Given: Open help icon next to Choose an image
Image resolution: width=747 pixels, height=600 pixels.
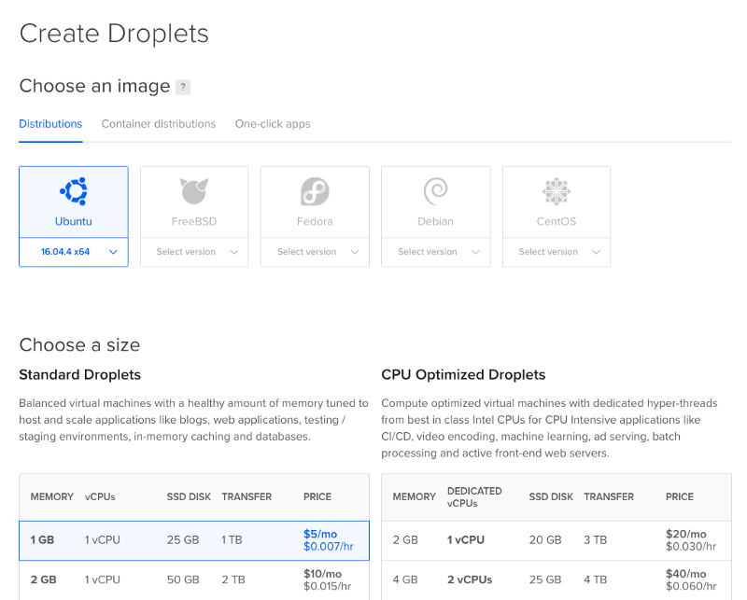Looking at the screenshot, I should click(x=183, y=87).
